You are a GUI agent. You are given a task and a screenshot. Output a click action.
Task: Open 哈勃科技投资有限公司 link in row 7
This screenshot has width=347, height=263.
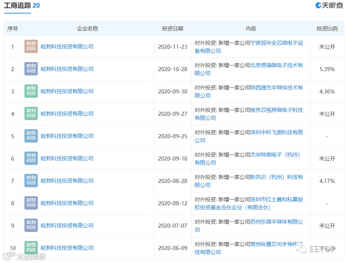[67, 181]
